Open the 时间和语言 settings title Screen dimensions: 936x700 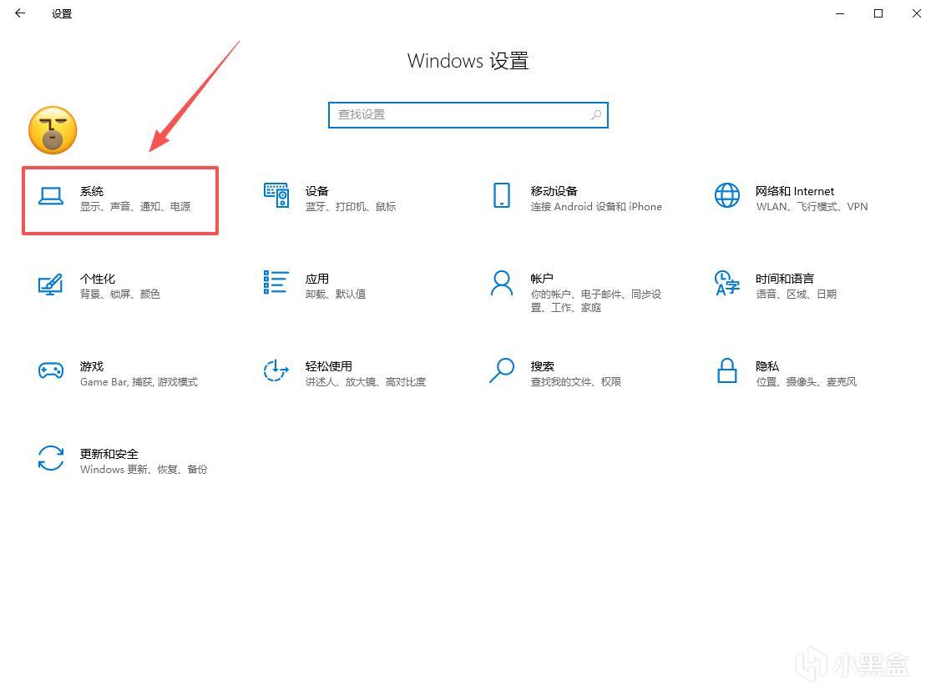pyautogui.click(x=784, y=279)
